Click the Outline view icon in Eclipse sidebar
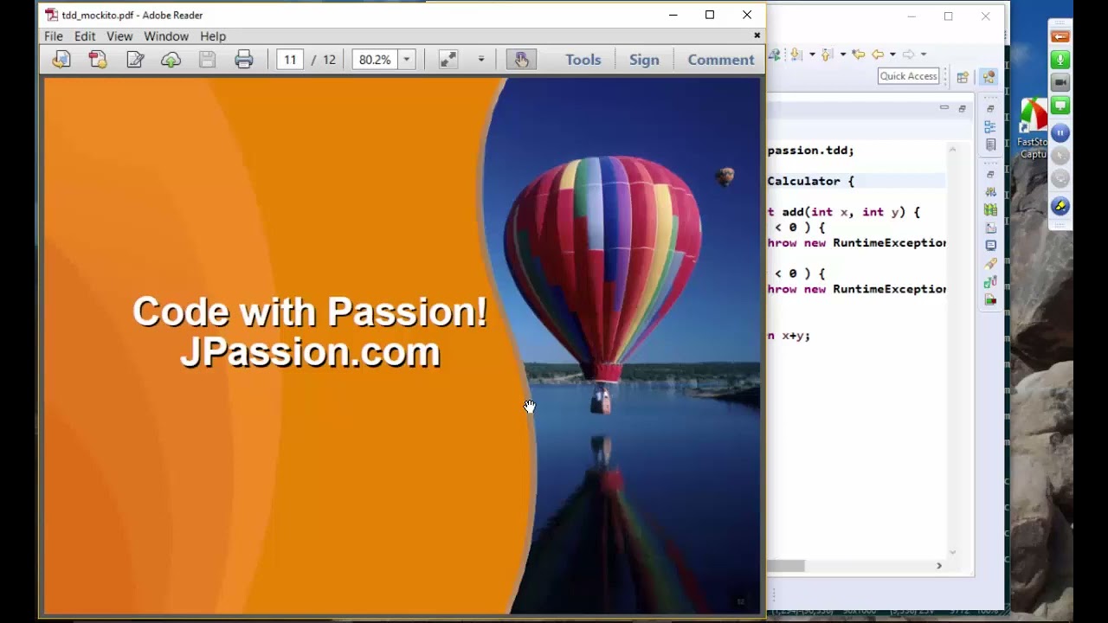1108x623 pixels. (x=991, y=126)
